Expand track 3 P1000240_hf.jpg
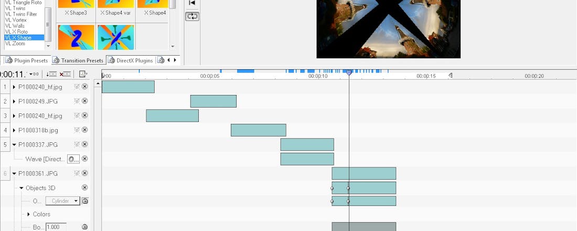The height and width of the screenshot is (231, 577). coord(14,115)
